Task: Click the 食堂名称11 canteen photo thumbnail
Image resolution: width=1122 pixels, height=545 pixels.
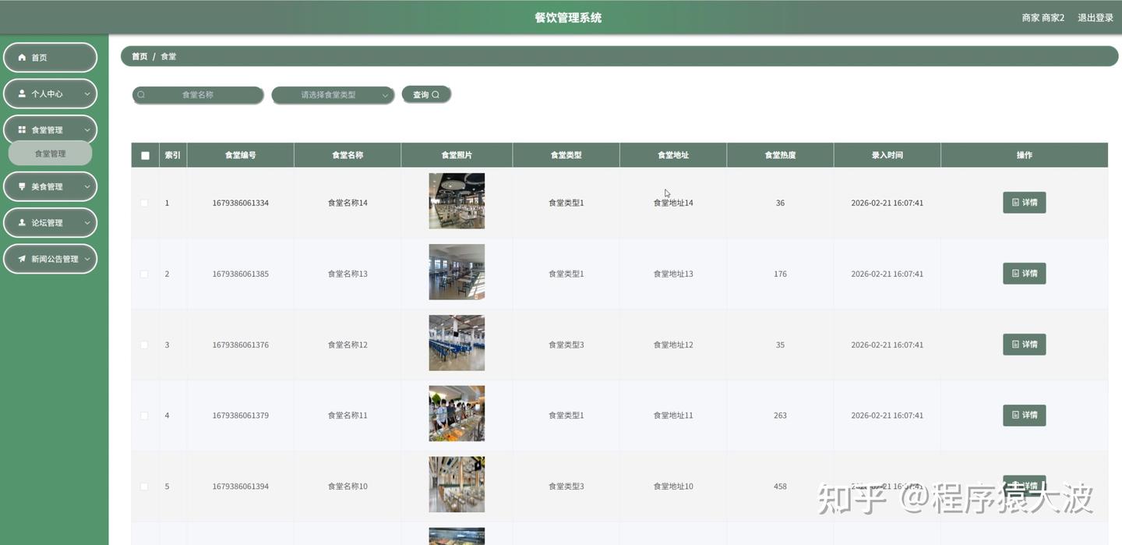Action: pyautogui.click(x=457, y=414)
